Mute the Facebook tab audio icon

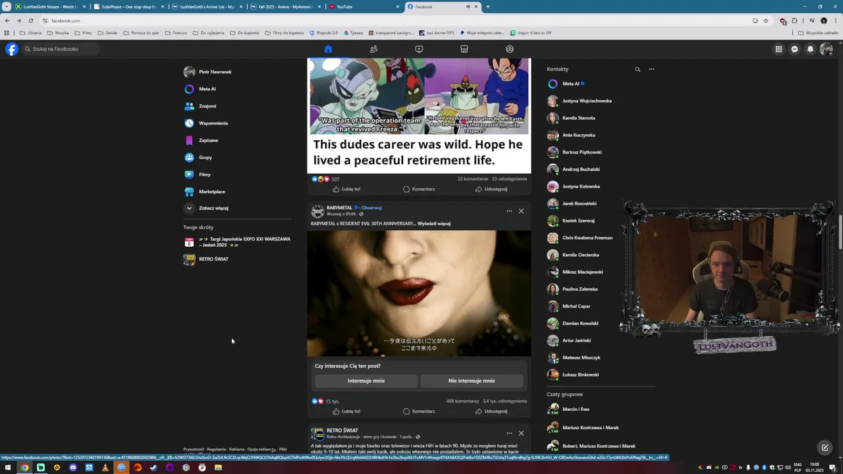[x=468, y=7]
